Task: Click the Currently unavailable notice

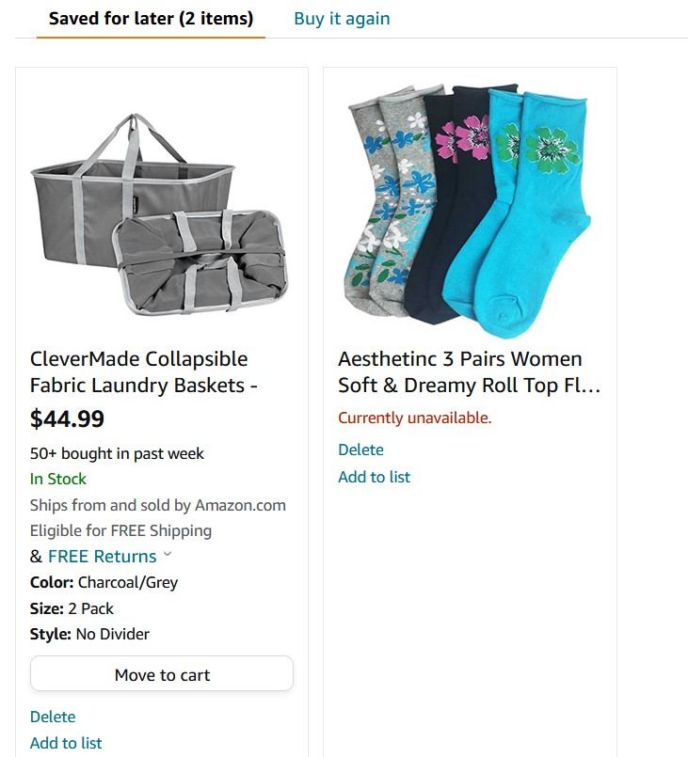Action: (414, 418)
